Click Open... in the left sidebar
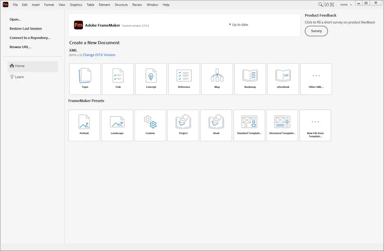 [x=15, y=19]
